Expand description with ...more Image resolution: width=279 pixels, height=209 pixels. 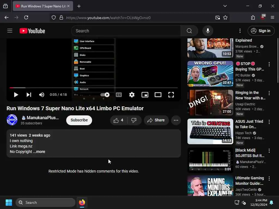[x=39, y=152]
